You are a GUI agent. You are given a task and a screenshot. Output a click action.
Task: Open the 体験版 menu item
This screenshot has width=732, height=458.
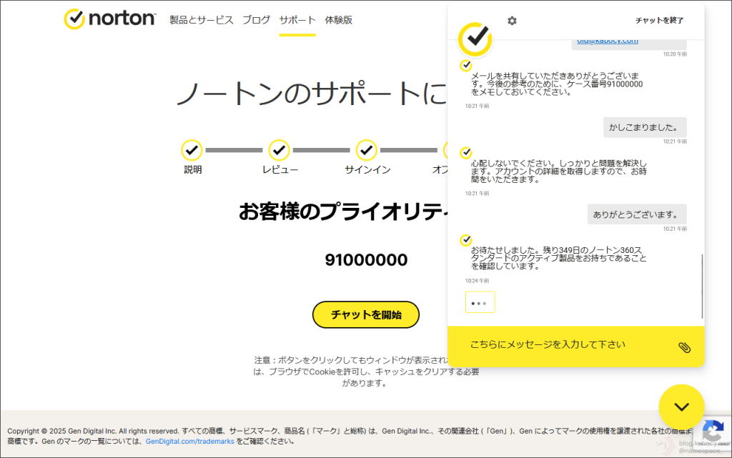click(338, 20)
